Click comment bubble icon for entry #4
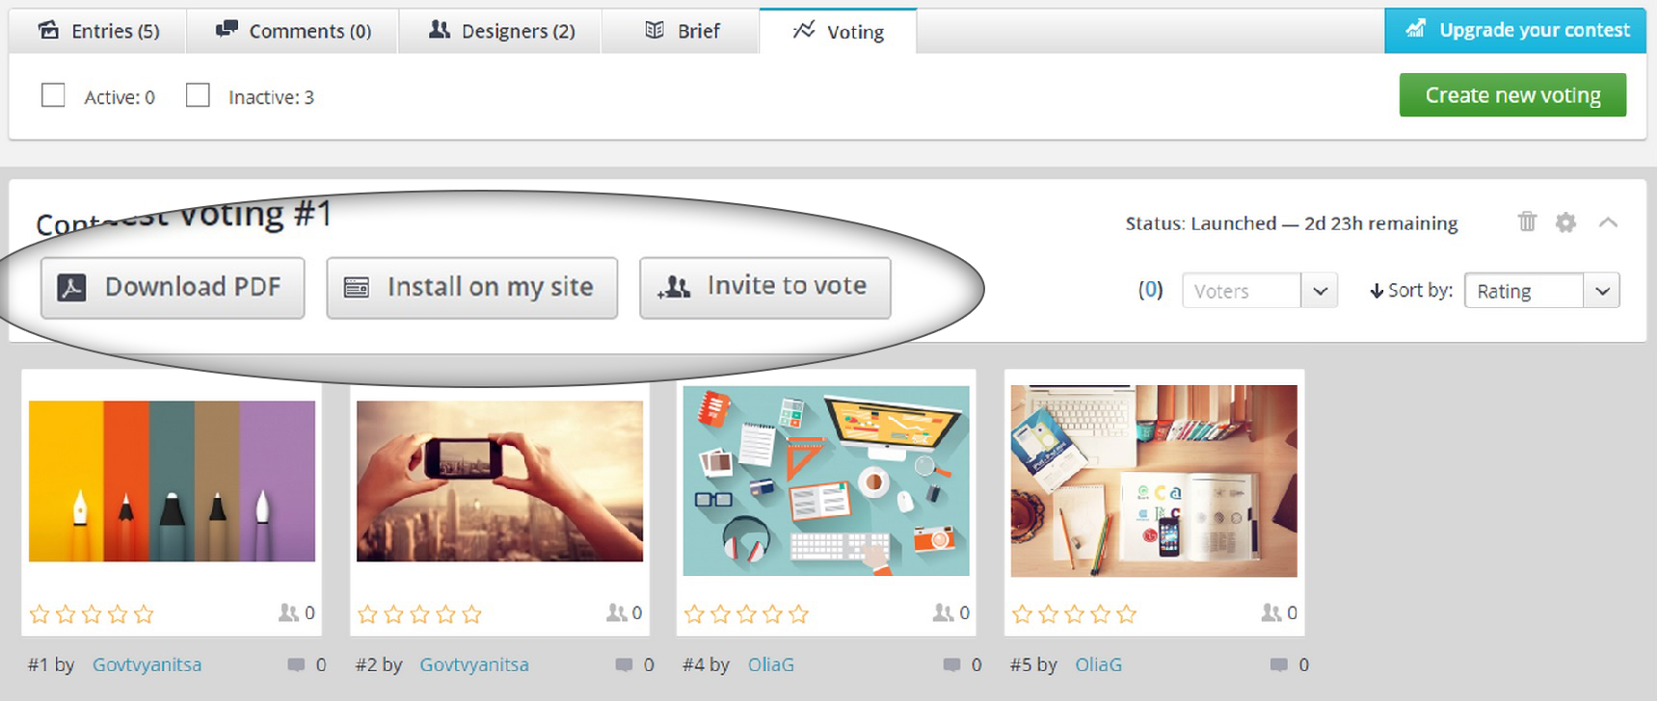This screenshot has height=702, width=1658. [951, 664]
